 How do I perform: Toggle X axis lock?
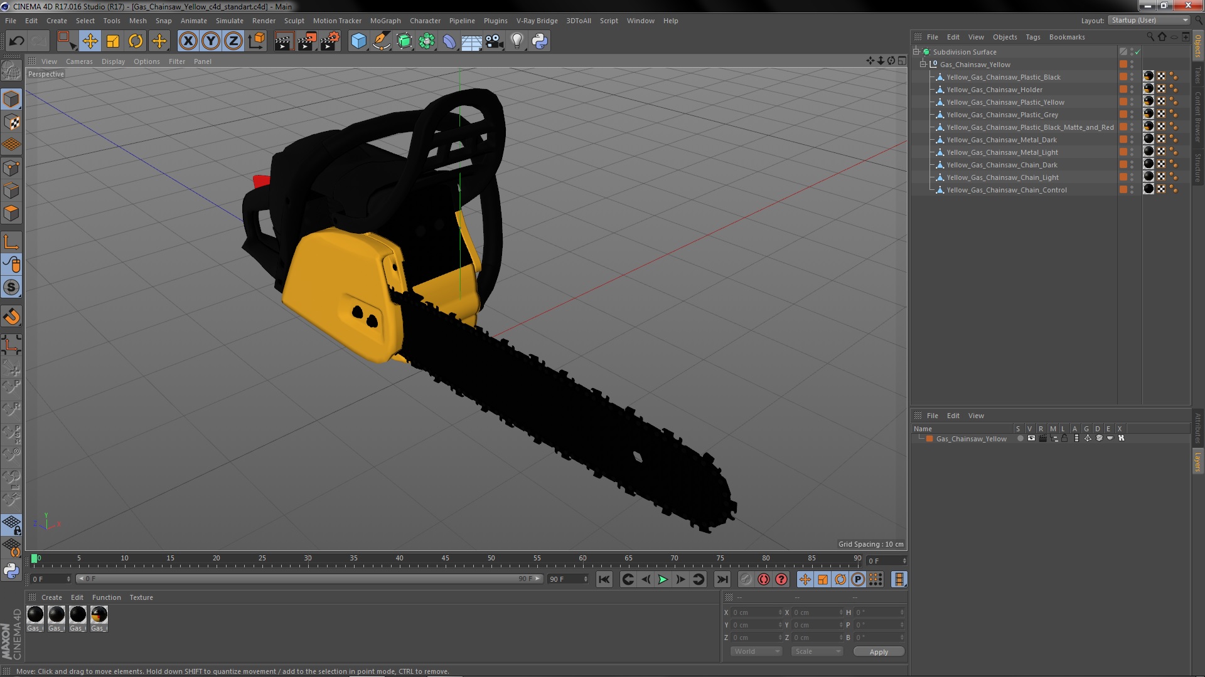pyautogui.click(x=188, y=41)
